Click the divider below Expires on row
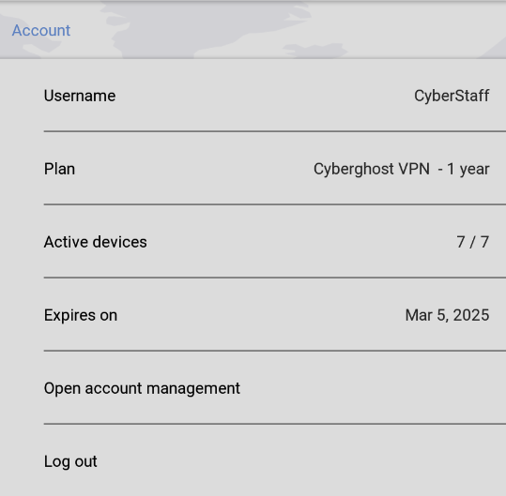The height and width of the screenshot is (496, 506). [x=275, y=351]
